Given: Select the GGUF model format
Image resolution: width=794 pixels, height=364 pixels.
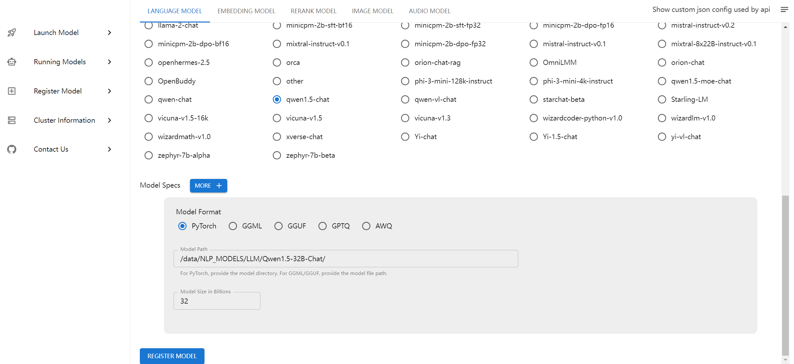Looking at the screenshot, I should click(278, 226).
